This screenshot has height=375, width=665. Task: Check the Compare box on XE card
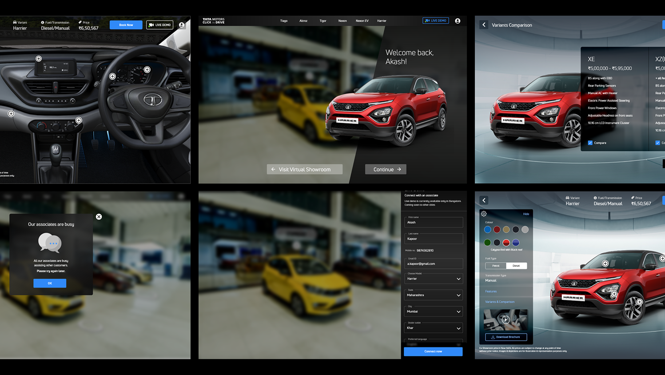coord(590,143)
